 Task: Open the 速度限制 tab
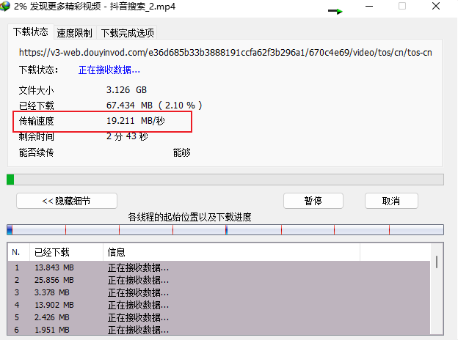coord(74,33)
